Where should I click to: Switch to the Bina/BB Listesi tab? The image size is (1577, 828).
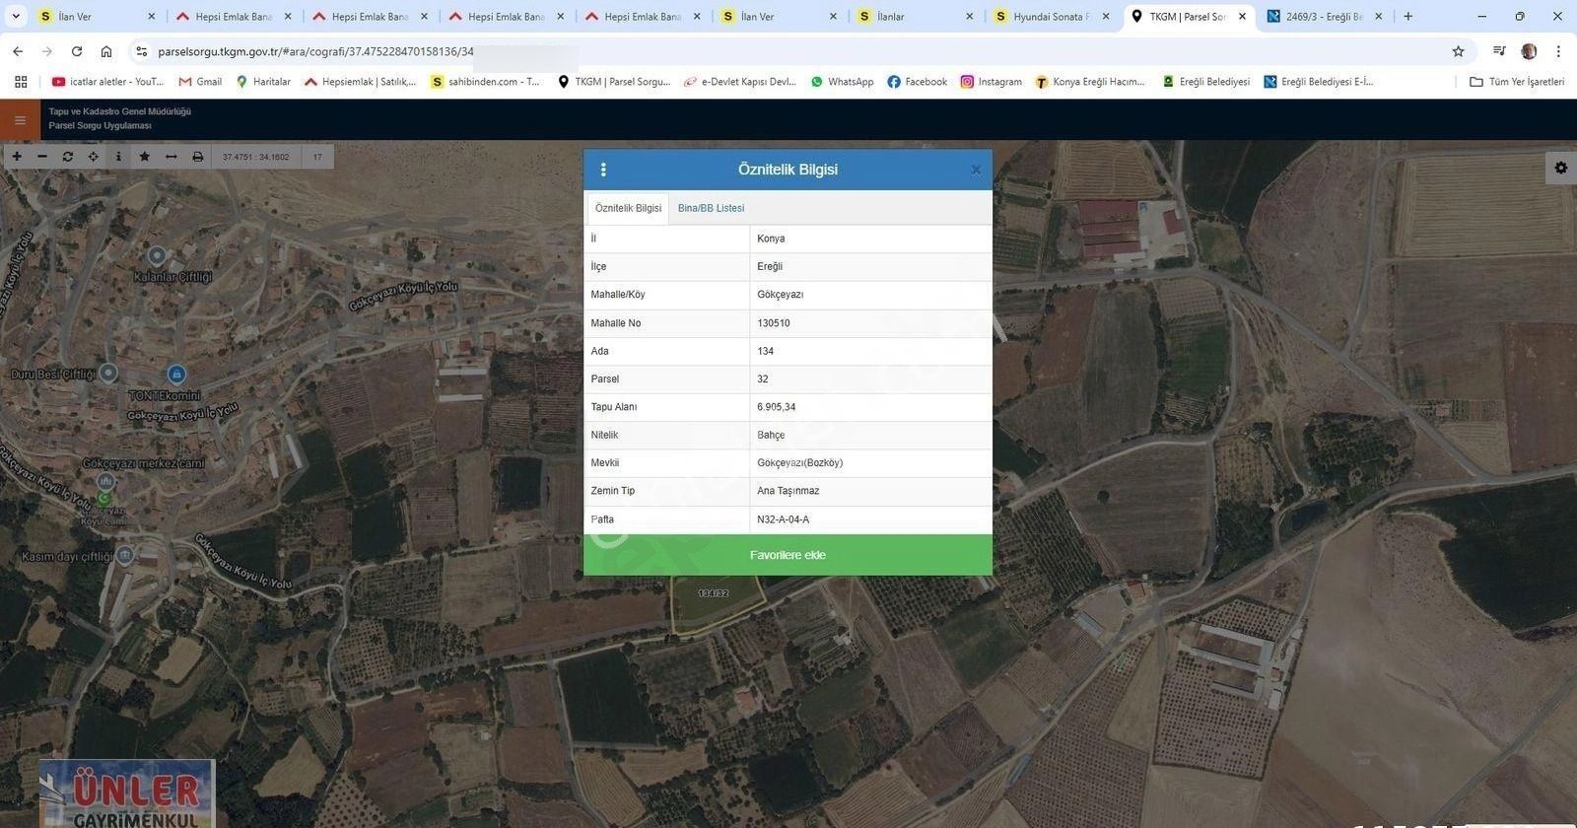click(711, 208)
